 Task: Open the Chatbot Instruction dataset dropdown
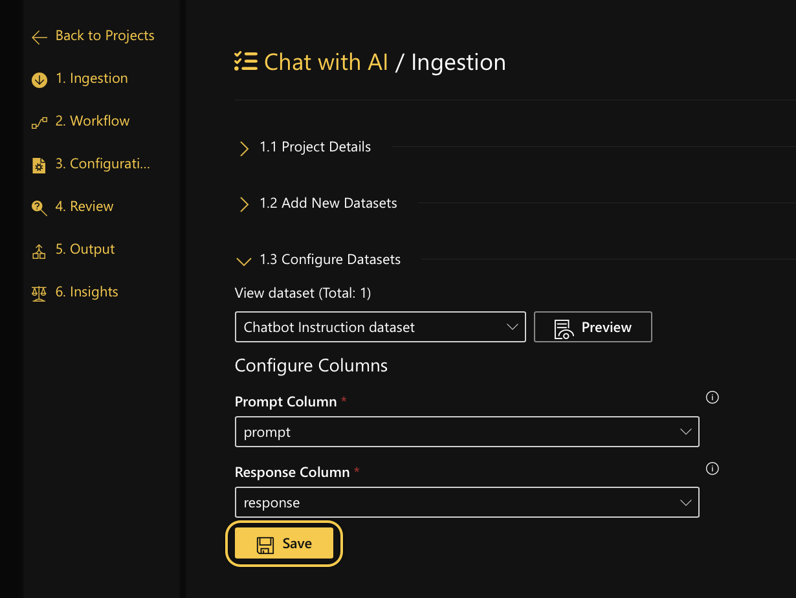381,327
